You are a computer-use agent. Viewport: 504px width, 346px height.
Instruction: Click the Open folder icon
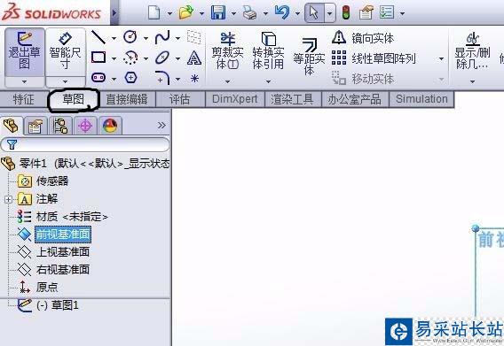click(x=186, y=12)
